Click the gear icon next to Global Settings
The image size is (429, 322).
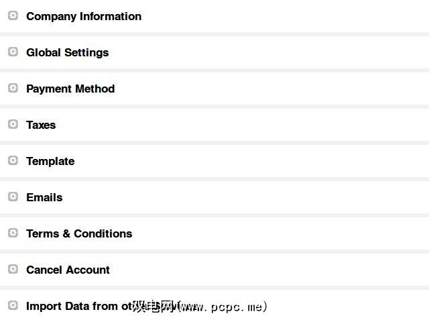(x=13, y=52)
